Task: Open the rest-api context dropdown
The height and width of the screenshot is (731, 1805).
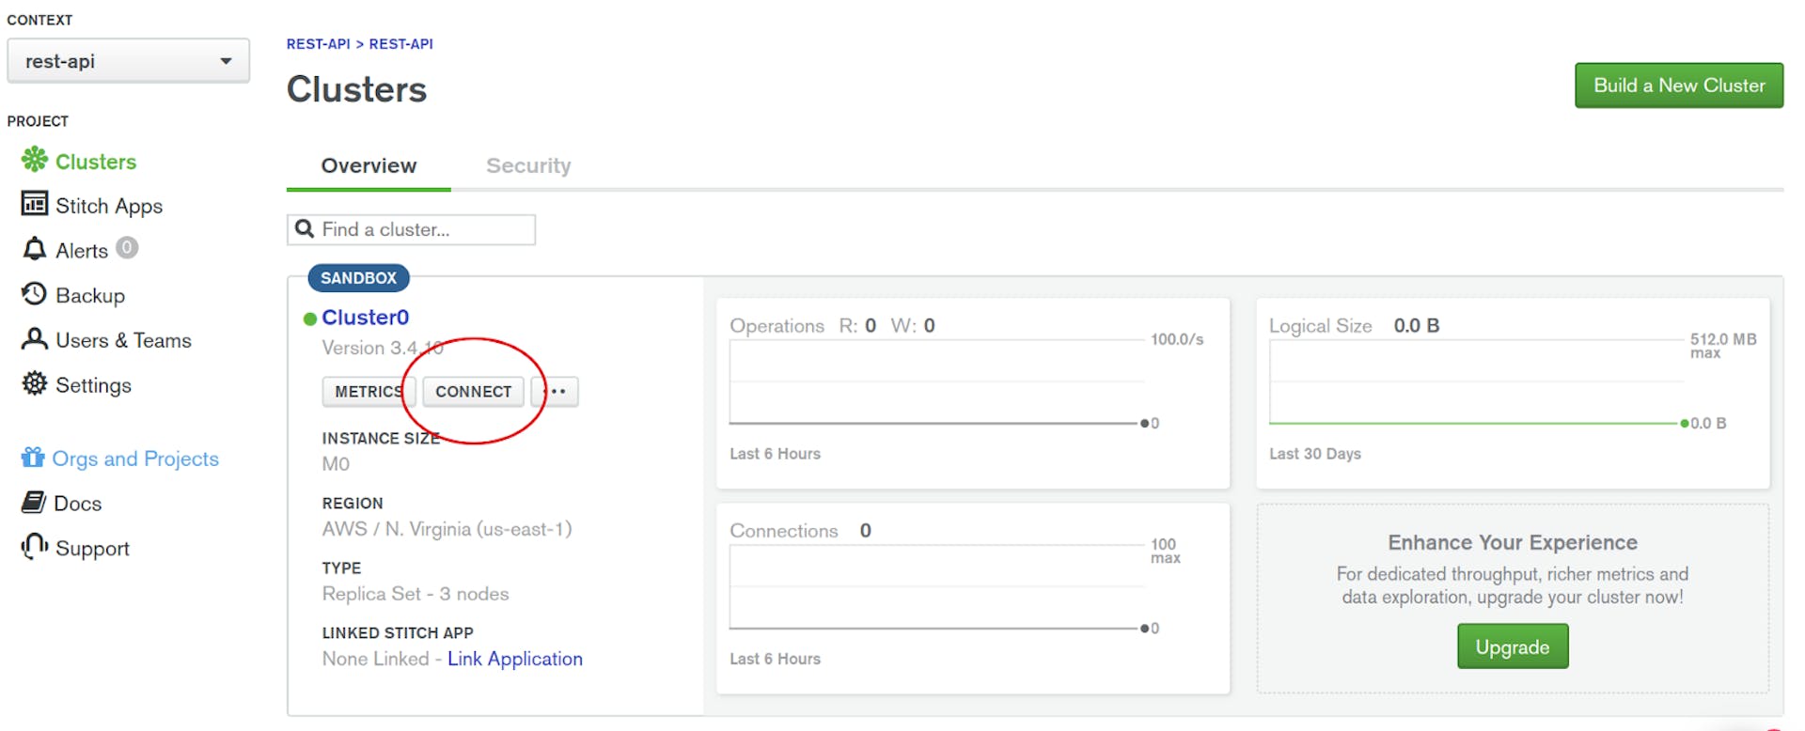Action: (x=128, y=61)
